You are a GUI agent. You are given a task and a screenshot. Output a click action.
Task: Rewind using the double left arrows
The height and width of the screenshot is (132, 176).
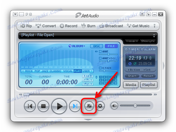[21, 95]
